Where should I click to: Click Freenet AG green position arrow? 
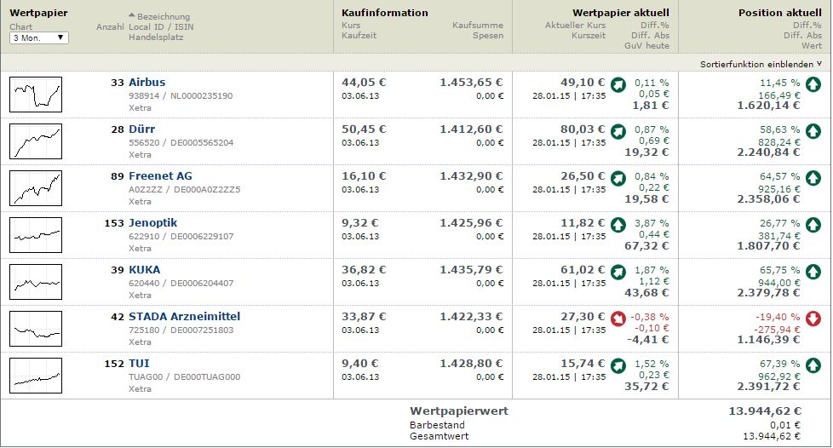813,178
